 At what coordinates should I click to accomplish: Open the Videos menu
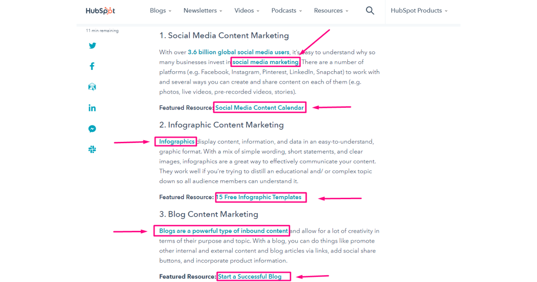247,11
